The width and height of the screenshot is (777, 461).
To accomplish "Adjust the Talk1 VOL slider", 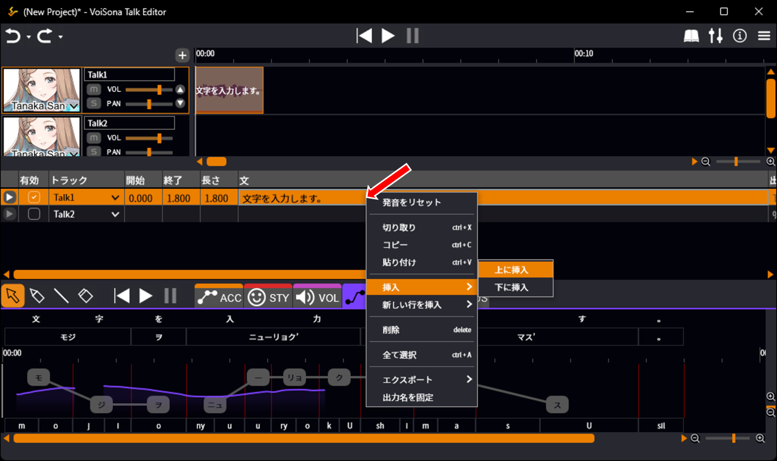I will [159, 90].
